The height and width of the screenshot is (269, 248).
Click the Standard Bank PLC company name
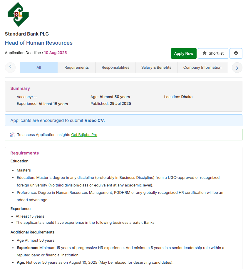click(x=27, y=34)
